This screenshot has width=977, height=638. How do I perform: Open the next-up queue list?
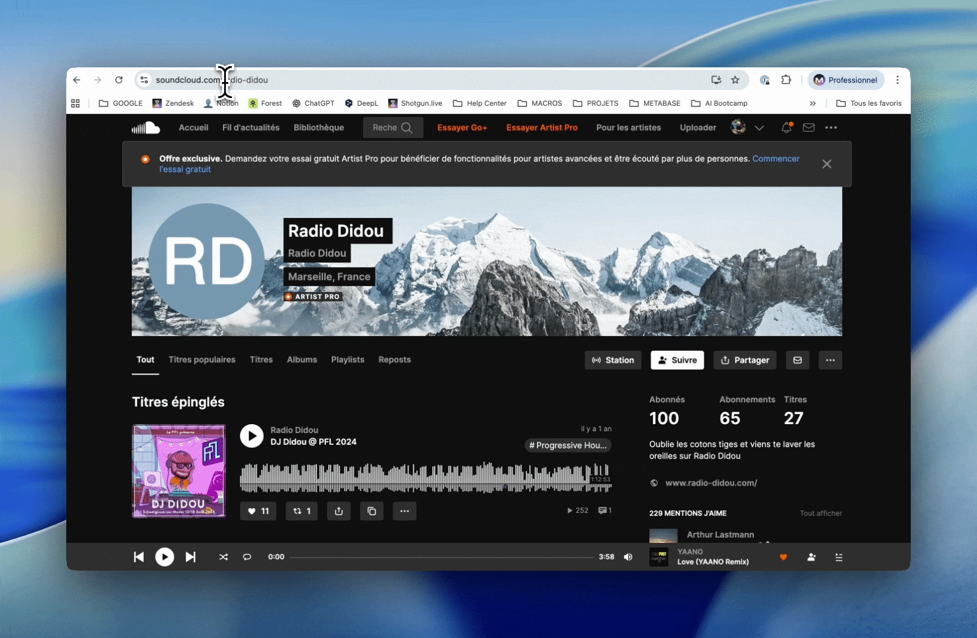tap(839, 557)
